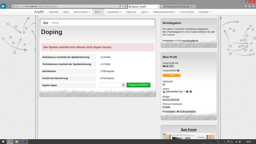Screen dimensions: 256x144
Task: Open the Highscore menu item
Action: [131, 12]
